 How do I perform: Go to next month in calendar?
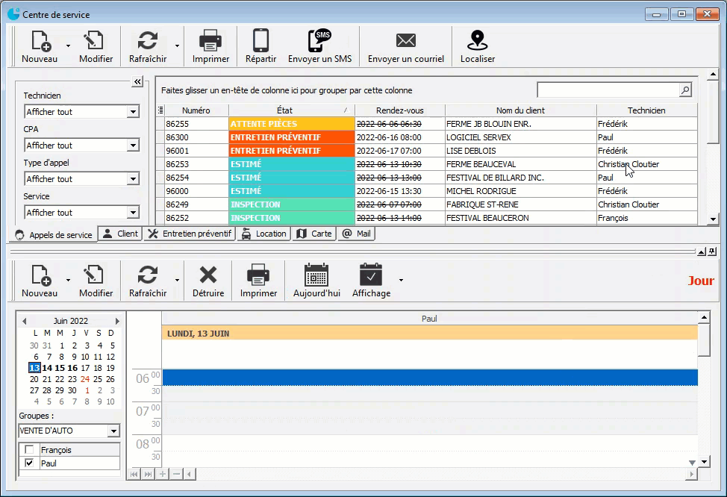[116, 321]
